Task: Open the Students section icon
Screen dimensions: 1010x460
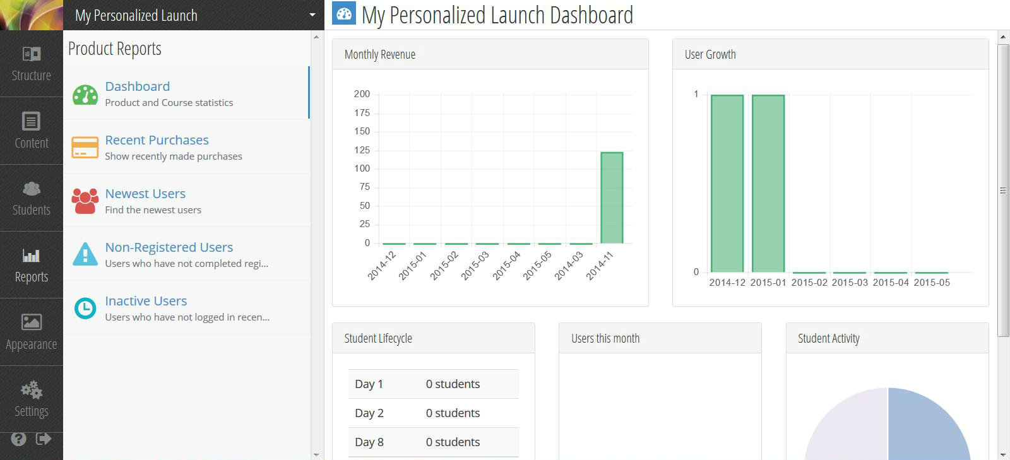Action: (x=32, y=189)
